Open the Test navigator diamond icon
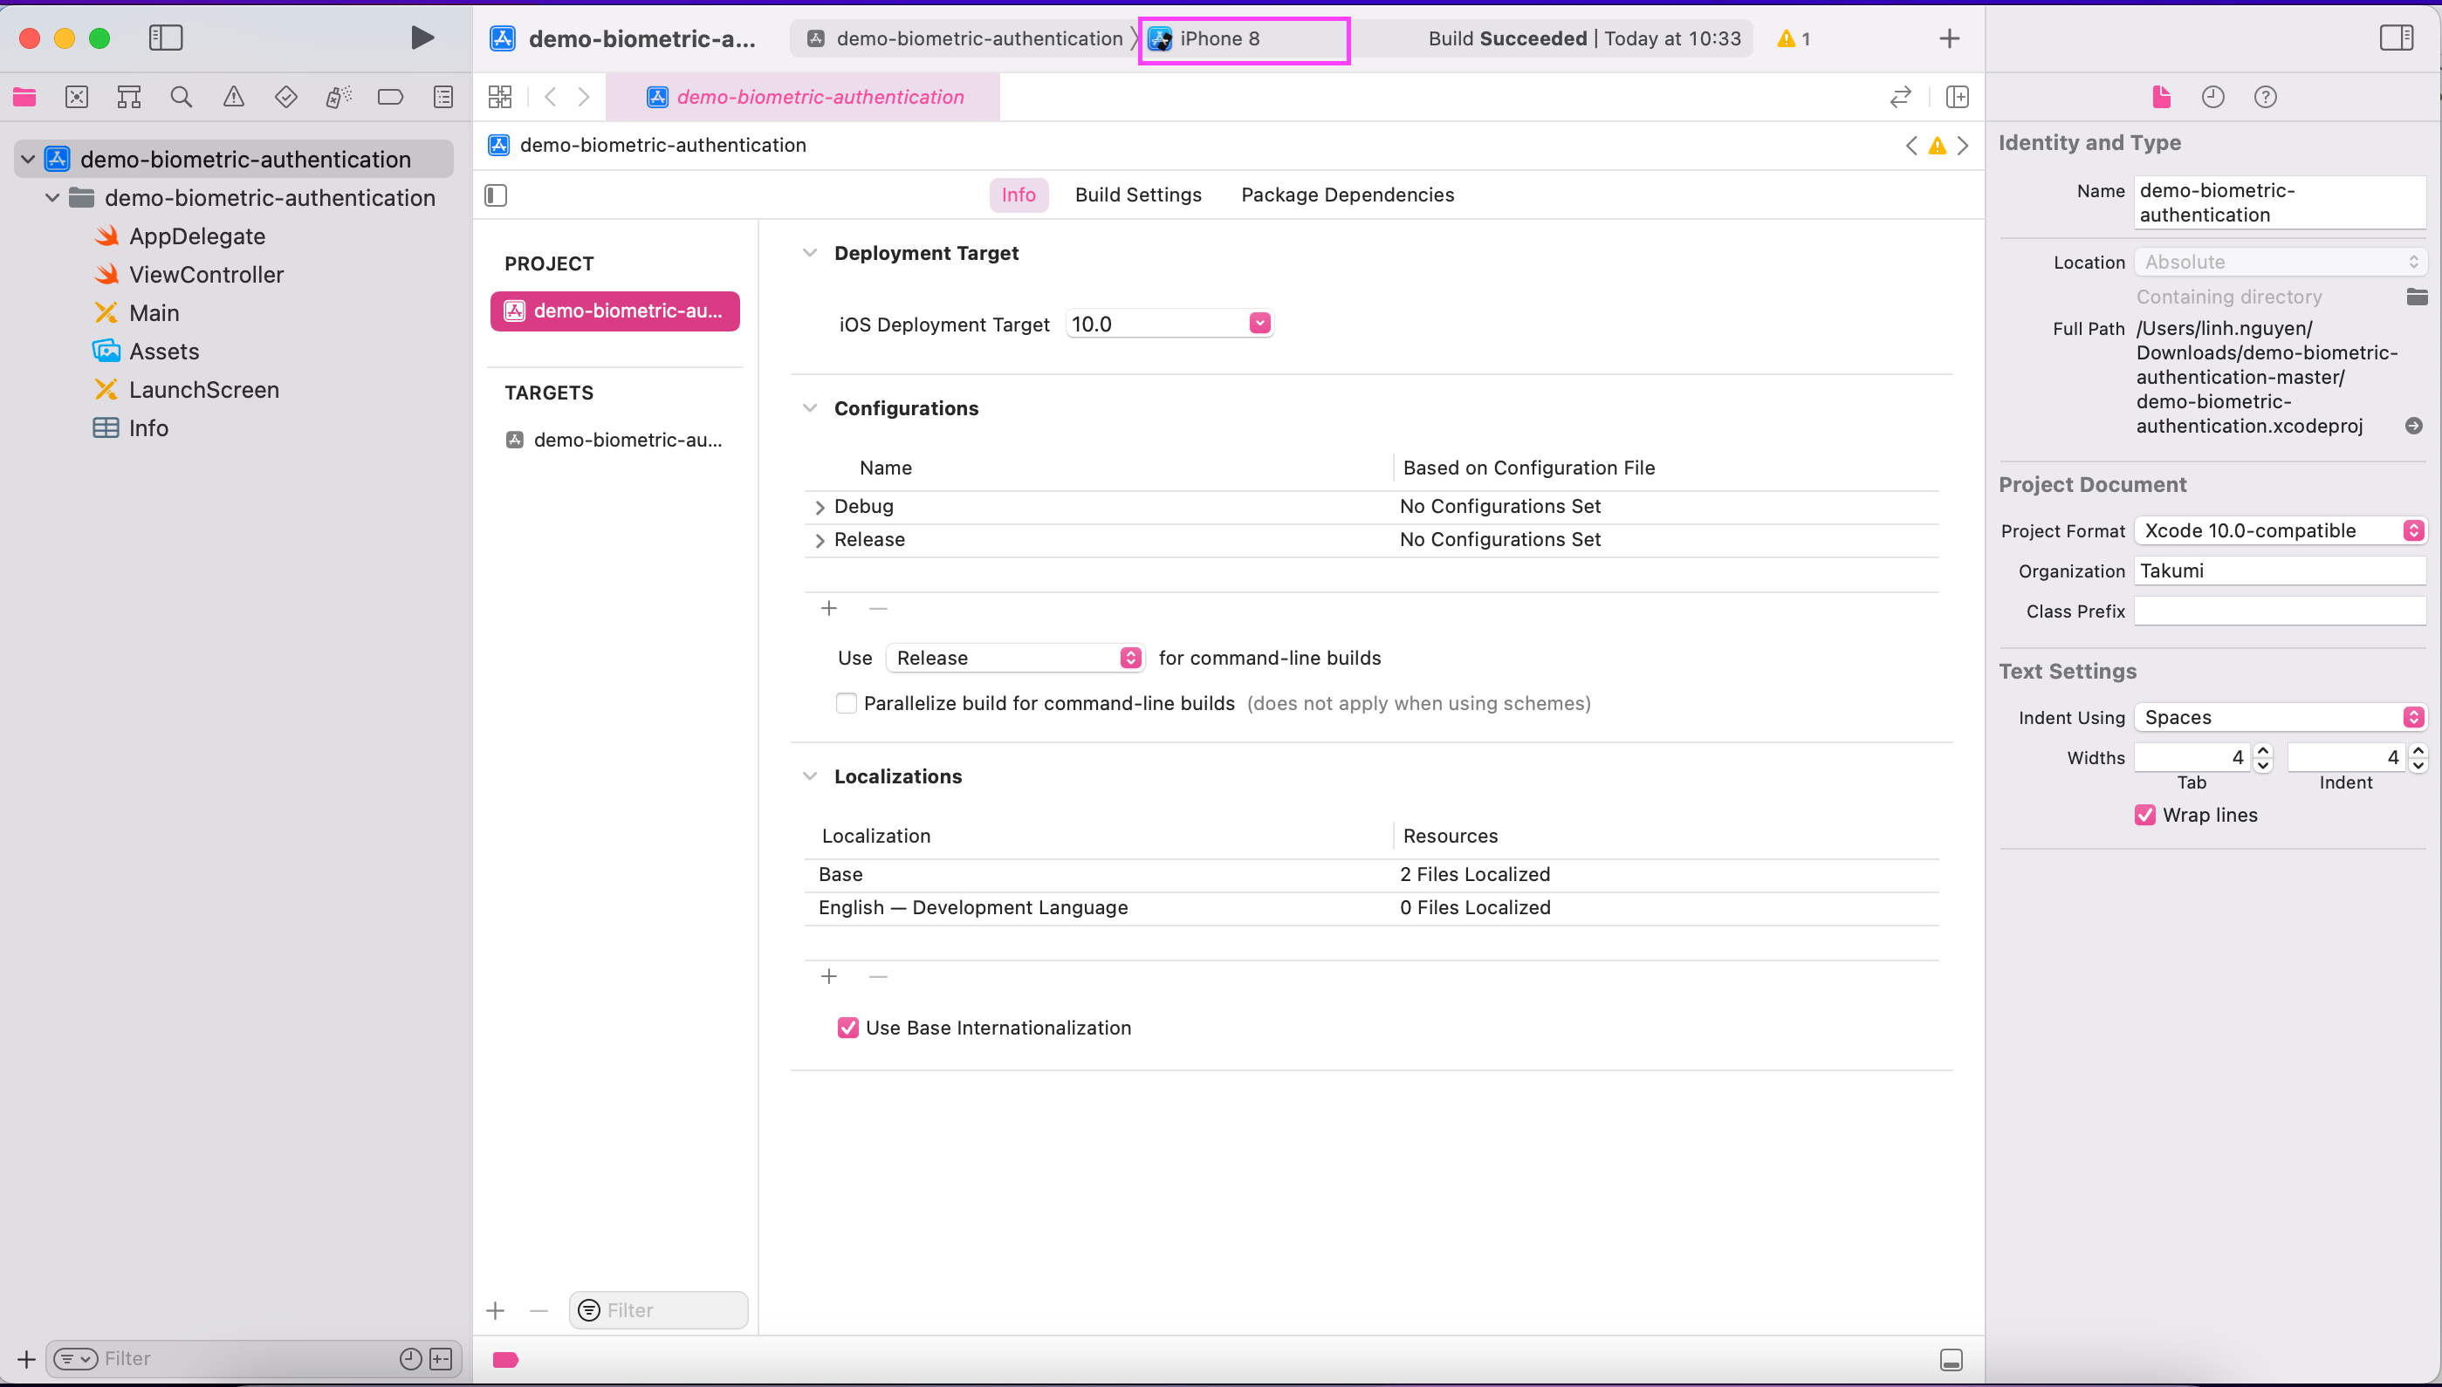This screenshot has width=2442, height=1387. pos(285,96)
